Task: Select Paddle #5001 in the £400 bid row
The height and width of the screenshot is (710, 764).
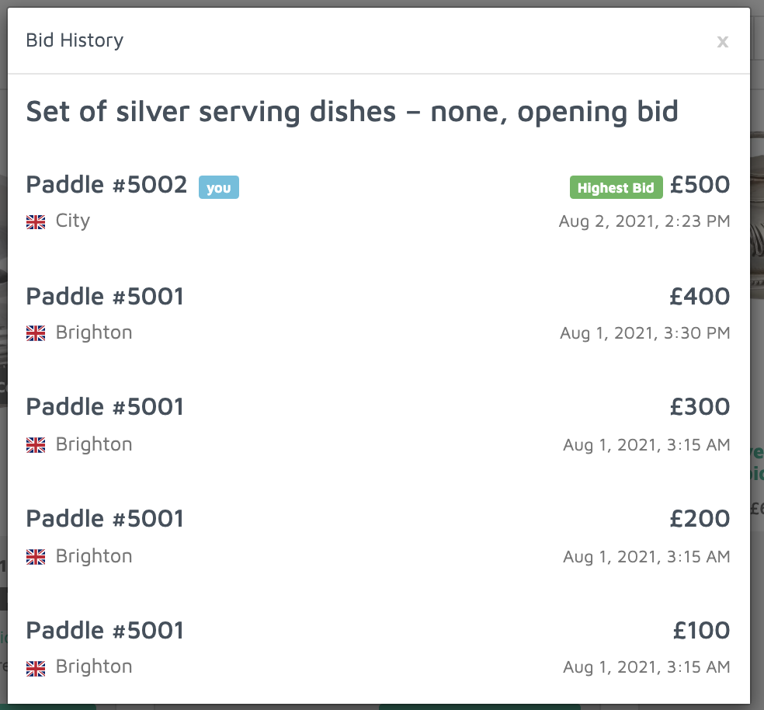Action: click(105, 297)
